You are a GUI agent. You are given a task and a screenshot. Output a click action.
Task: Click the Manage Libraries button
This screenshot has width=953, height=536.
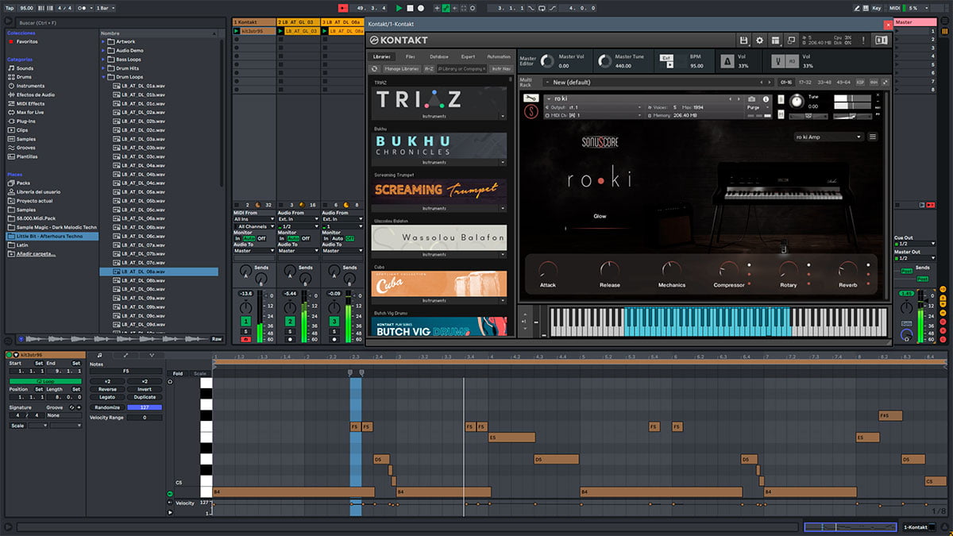coord(402,69)
